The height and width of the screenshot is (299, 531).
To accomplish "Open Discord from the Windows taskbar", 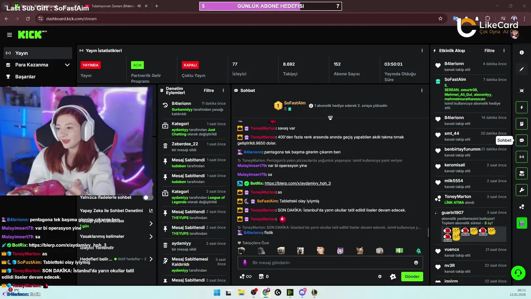I will click(x=302, y=292).
